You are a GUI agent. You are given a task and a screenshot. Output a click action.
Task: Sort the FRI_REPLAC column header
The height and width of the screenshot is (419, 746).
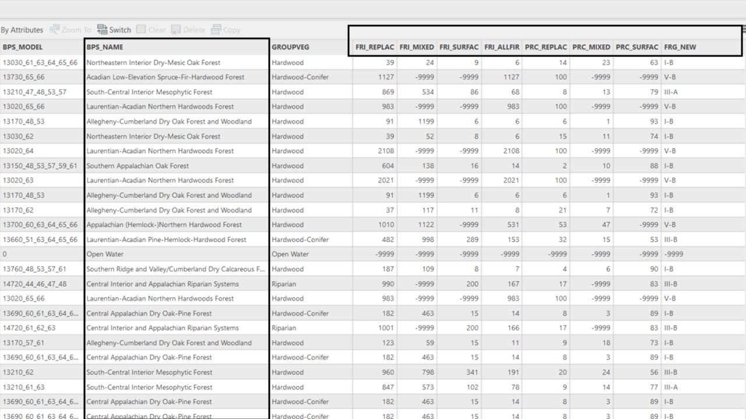[374, 47]
